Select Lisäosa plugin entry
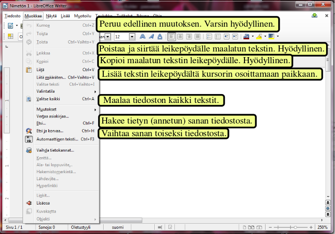The height and width of the screenshot is (234, 335). click(61, 203)
